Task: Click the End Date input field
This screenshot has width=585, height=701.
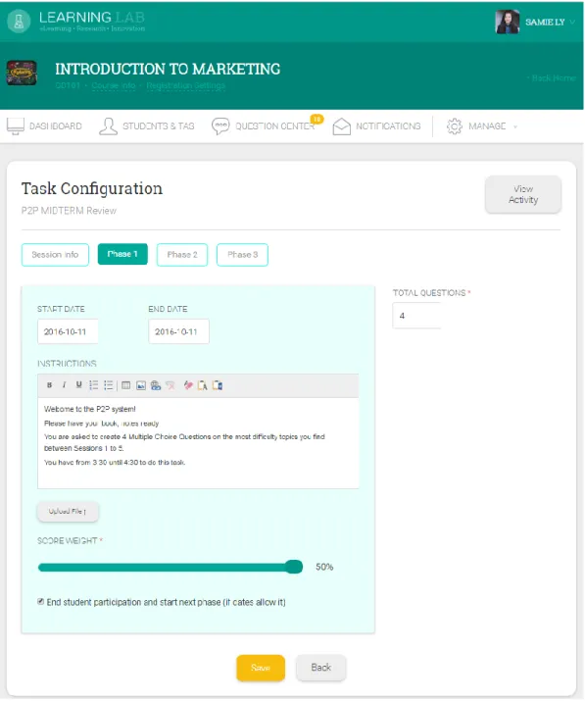Action: coord(178,331)
